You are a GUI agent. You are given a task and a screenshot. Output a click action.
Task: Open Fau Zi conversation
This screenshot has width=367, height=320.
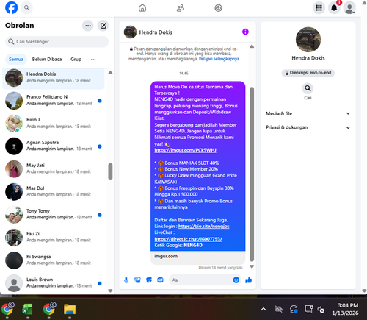(54, 238)
